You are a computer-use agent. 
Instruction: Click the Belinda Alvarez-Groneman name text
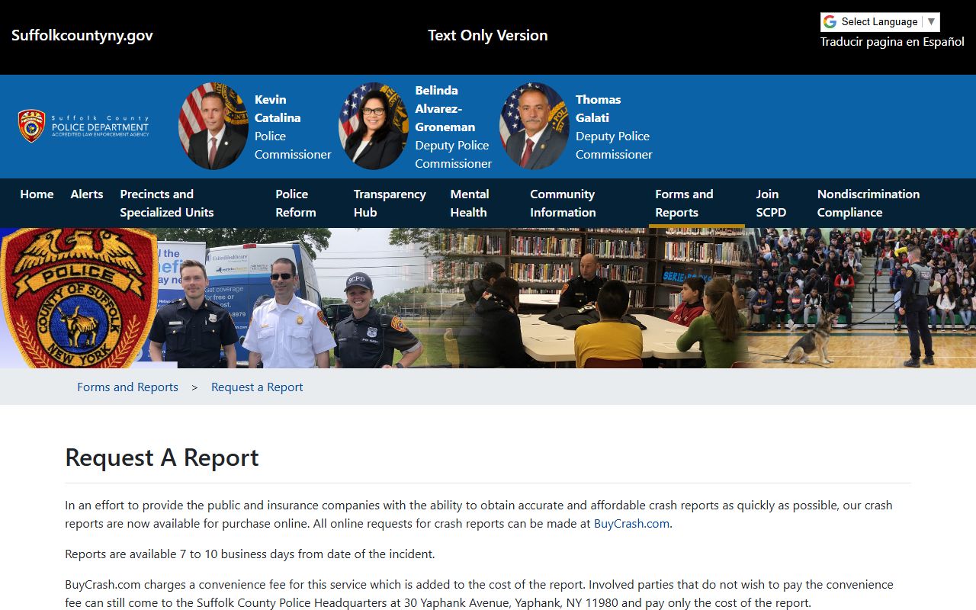pyautogui.click(x=445, y=109)
